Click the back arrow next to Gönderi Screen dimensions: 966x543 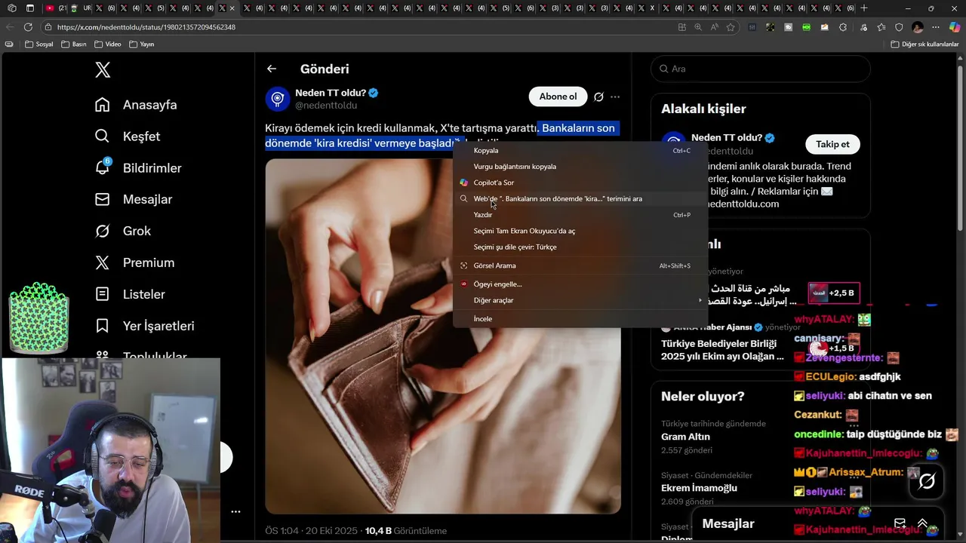[272, 69]
